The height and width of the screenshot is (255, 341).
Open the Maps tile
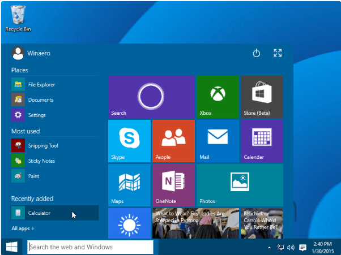click(x=129, y=185)
